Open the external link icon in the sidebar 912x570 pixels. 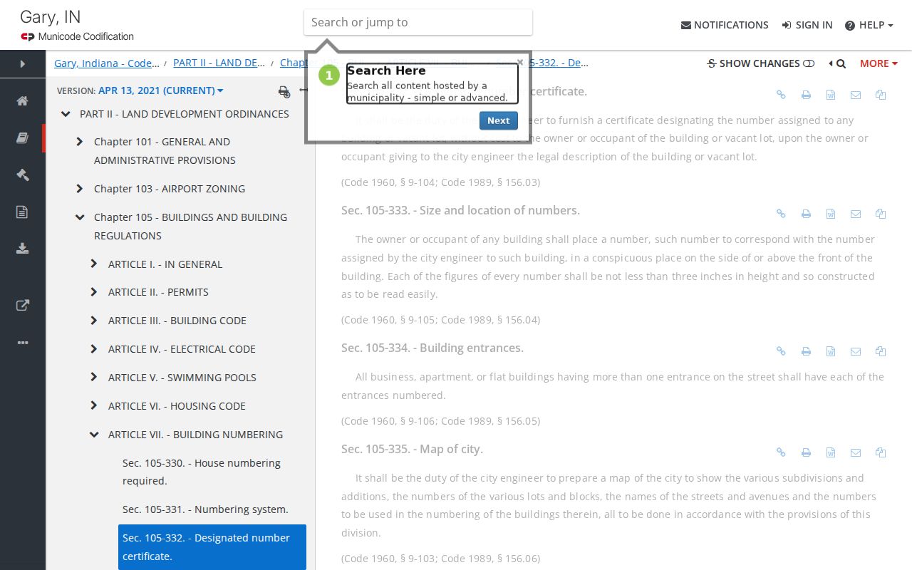click(23, 306)
